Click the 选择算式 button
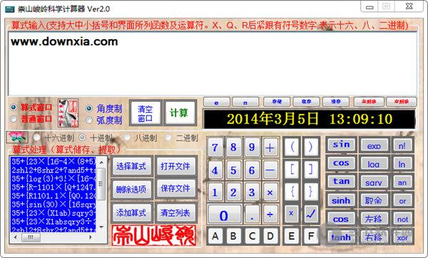This screenshot has width=428, height=258. point(131,166)
